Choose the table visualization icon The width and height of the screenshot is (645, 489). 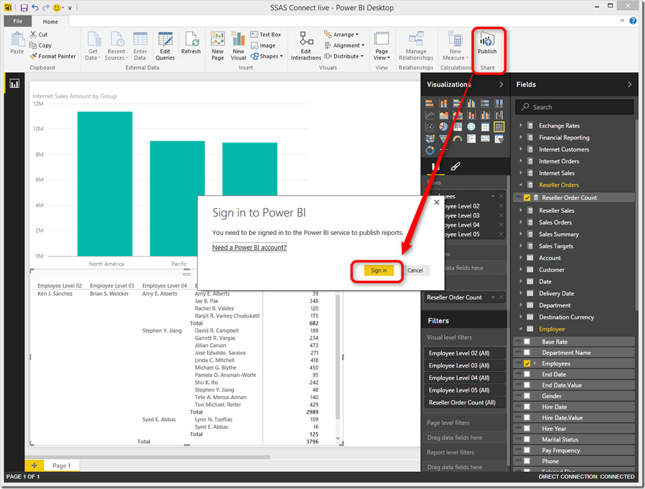point(485,127)
